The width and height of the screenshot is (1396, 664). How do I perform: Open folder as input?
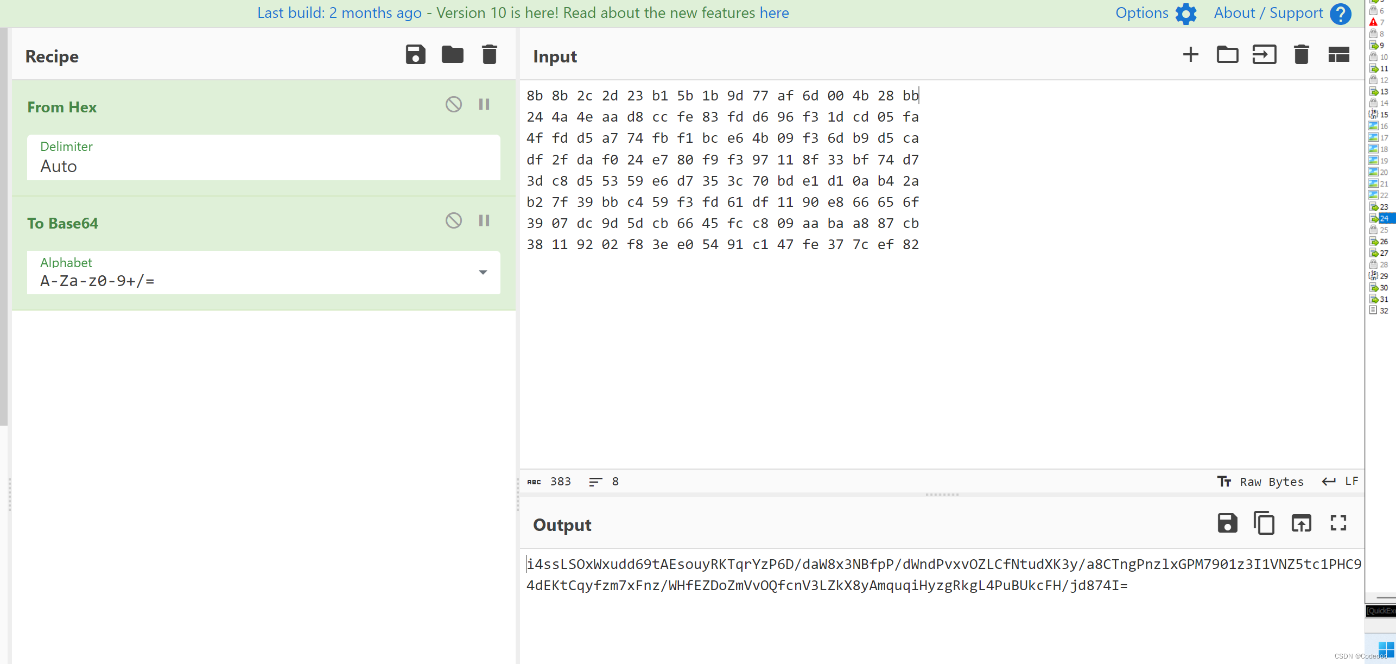click(1227, 55)
